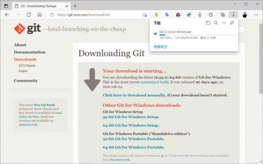Open browser Settings and more menu
This screenshot has width=263, height=164.
256,15
